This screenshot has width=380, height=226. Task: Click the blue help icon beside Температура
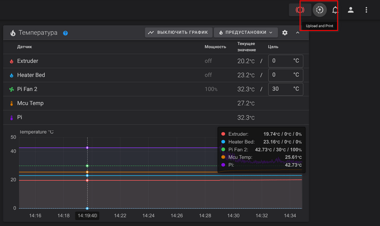click(x=66, y=33)
